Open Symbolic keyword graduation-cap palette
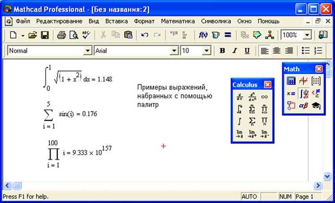Image resolution: width=335 pixels, height=203 pixels. coord(316,106)
